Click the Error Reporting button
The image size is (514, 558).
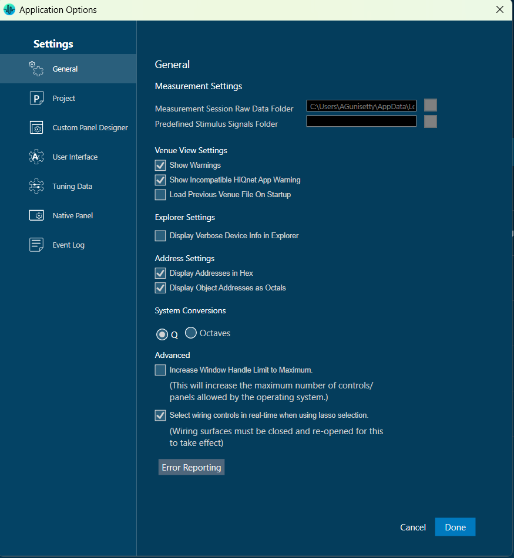pos(192,468)
